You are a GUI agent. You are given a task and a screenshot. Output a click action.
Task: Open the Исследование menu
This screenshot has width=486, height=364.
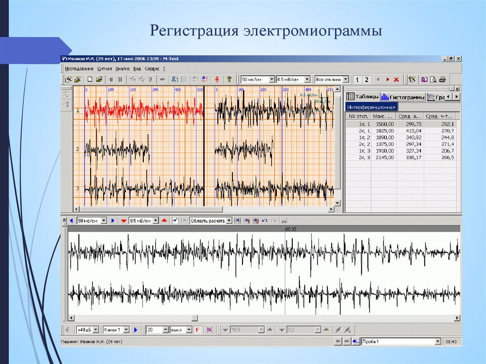(x=79, y=69)
